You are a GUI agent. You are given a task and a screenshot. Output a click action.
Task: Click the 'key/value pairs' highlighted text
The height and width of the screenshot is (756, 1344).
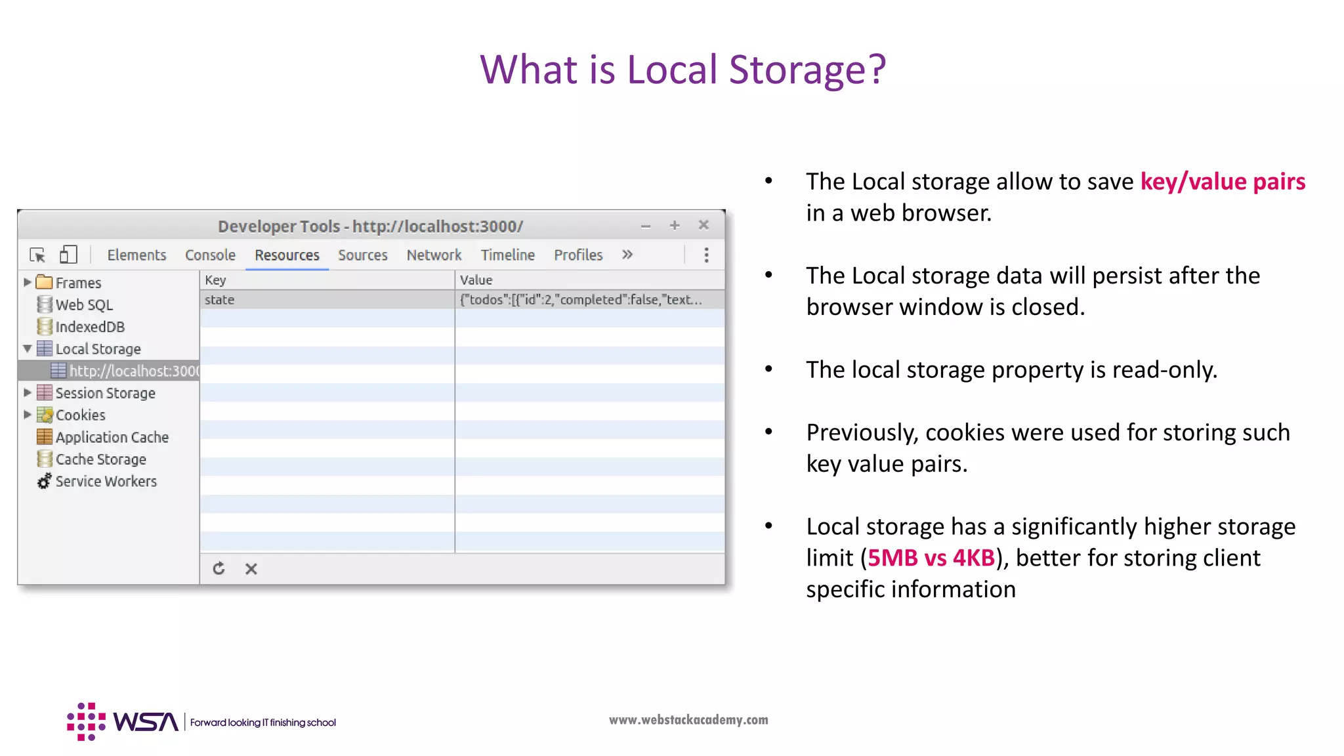coord(1223,182)
